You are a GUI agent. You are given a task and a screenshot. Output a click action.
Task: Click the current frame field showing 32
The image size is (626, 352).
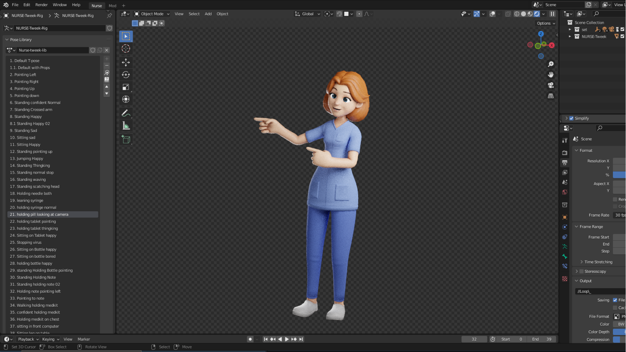474,339
